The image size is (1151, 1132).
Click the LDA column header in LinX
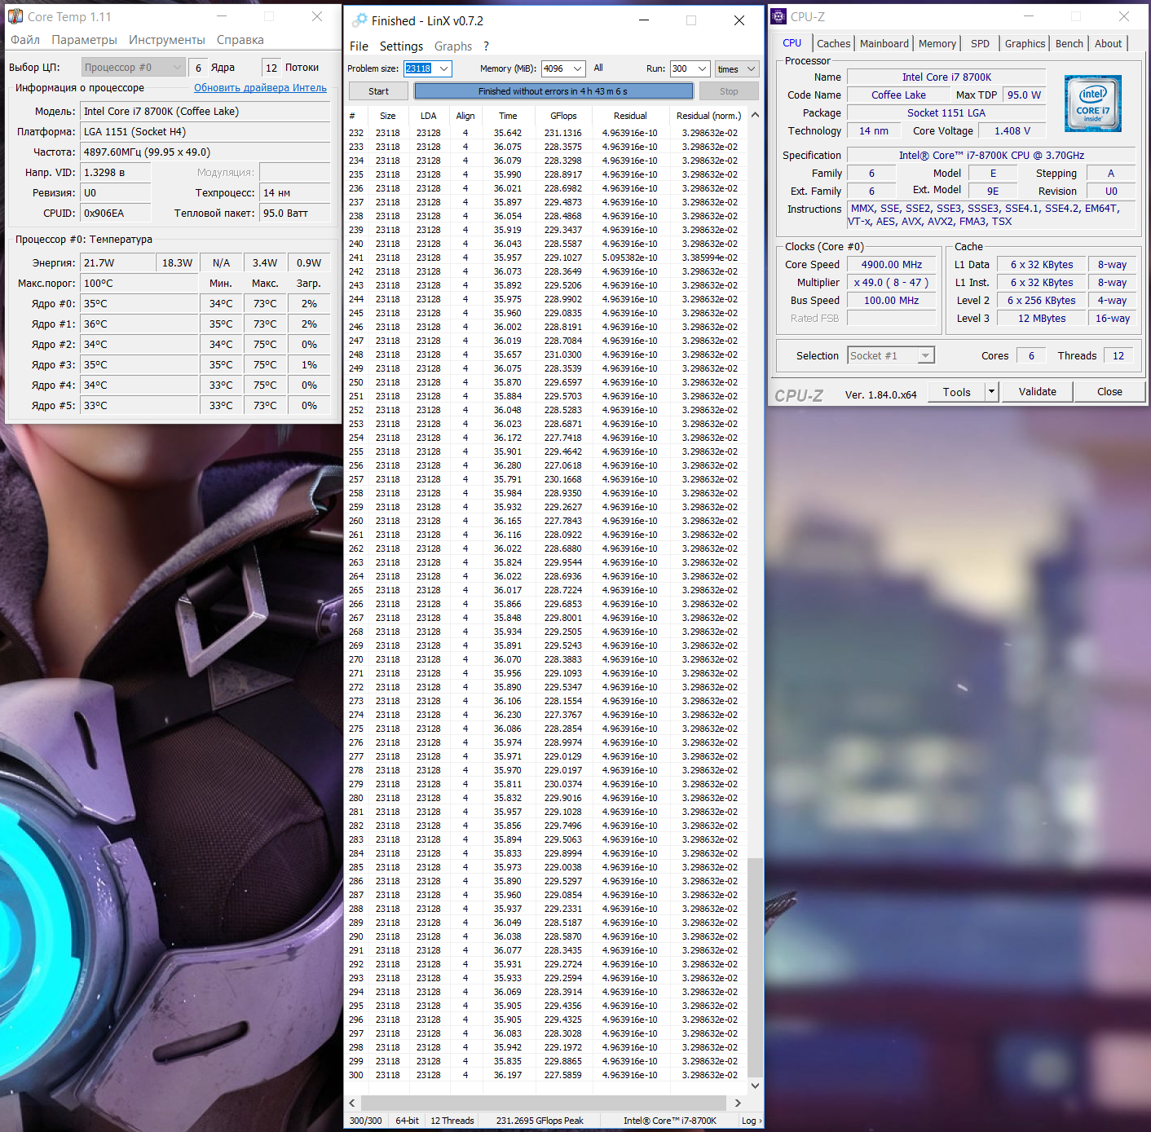429,116
